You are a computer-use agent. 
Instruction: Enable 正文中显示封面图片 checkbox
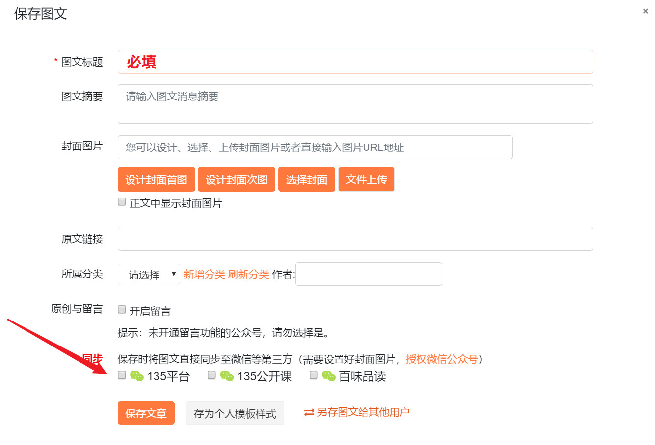(x=121, y=201)
